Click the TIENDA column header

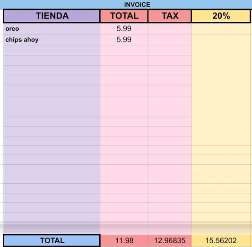click(x=52, y=16)
